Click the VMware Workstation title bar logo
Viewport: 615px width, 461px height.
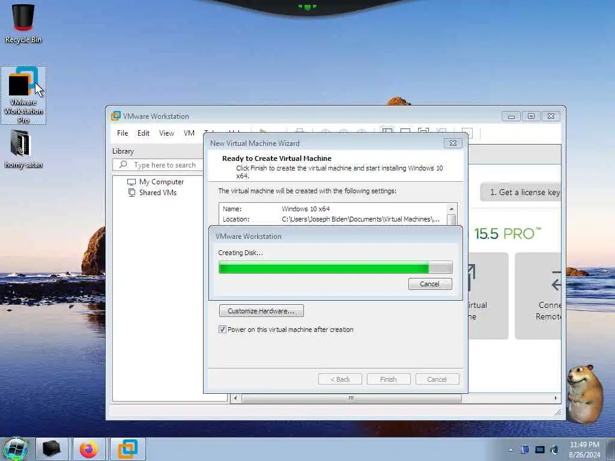click(116, 116)
